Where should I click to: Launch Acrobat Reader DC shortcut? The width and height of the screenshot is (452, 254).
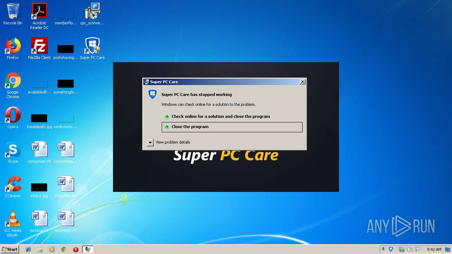point(39,16)
